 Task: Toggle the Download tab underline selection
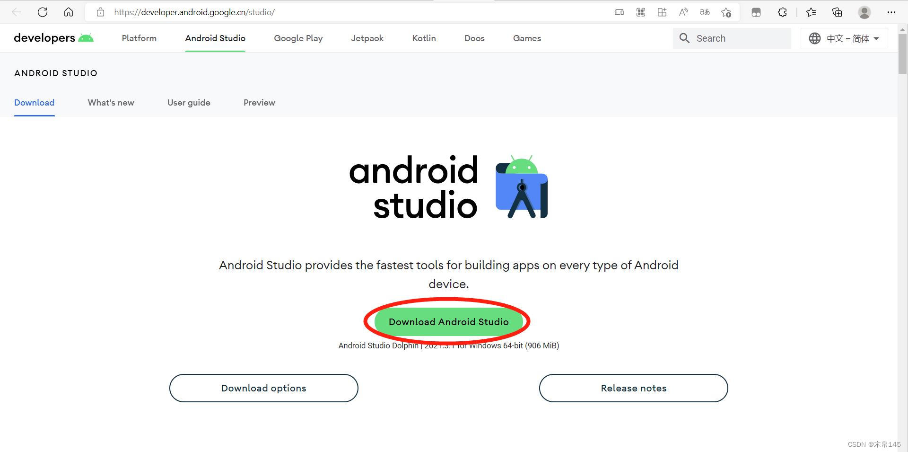point(34,102)
